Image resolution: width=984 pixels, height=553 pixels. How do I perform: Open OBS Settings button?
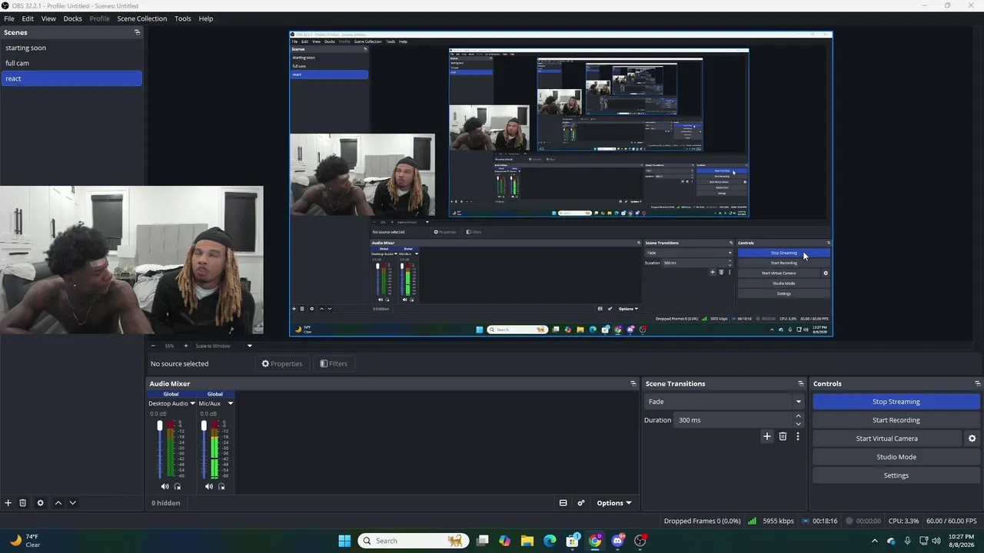point(896,475)
